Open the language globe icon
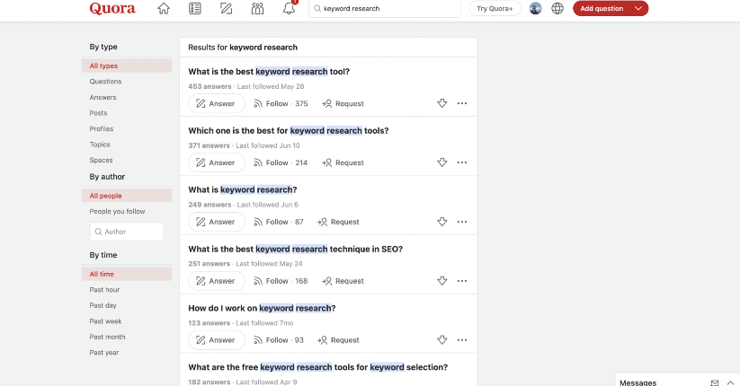 [557, 9]
